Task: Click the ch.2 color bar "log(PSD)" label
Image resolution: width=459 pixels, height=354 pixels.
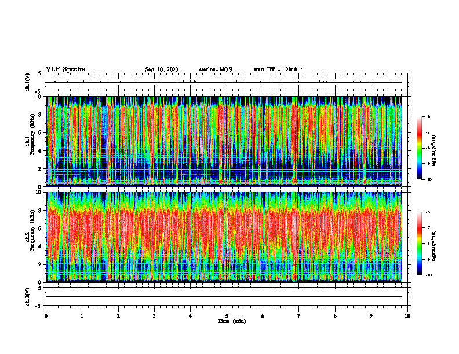Action: coord(434,246)
